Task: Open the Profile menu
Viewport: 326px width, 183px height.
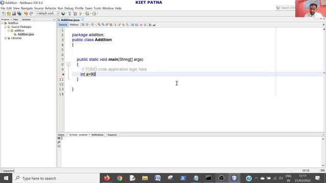Action: coord(79,8)
